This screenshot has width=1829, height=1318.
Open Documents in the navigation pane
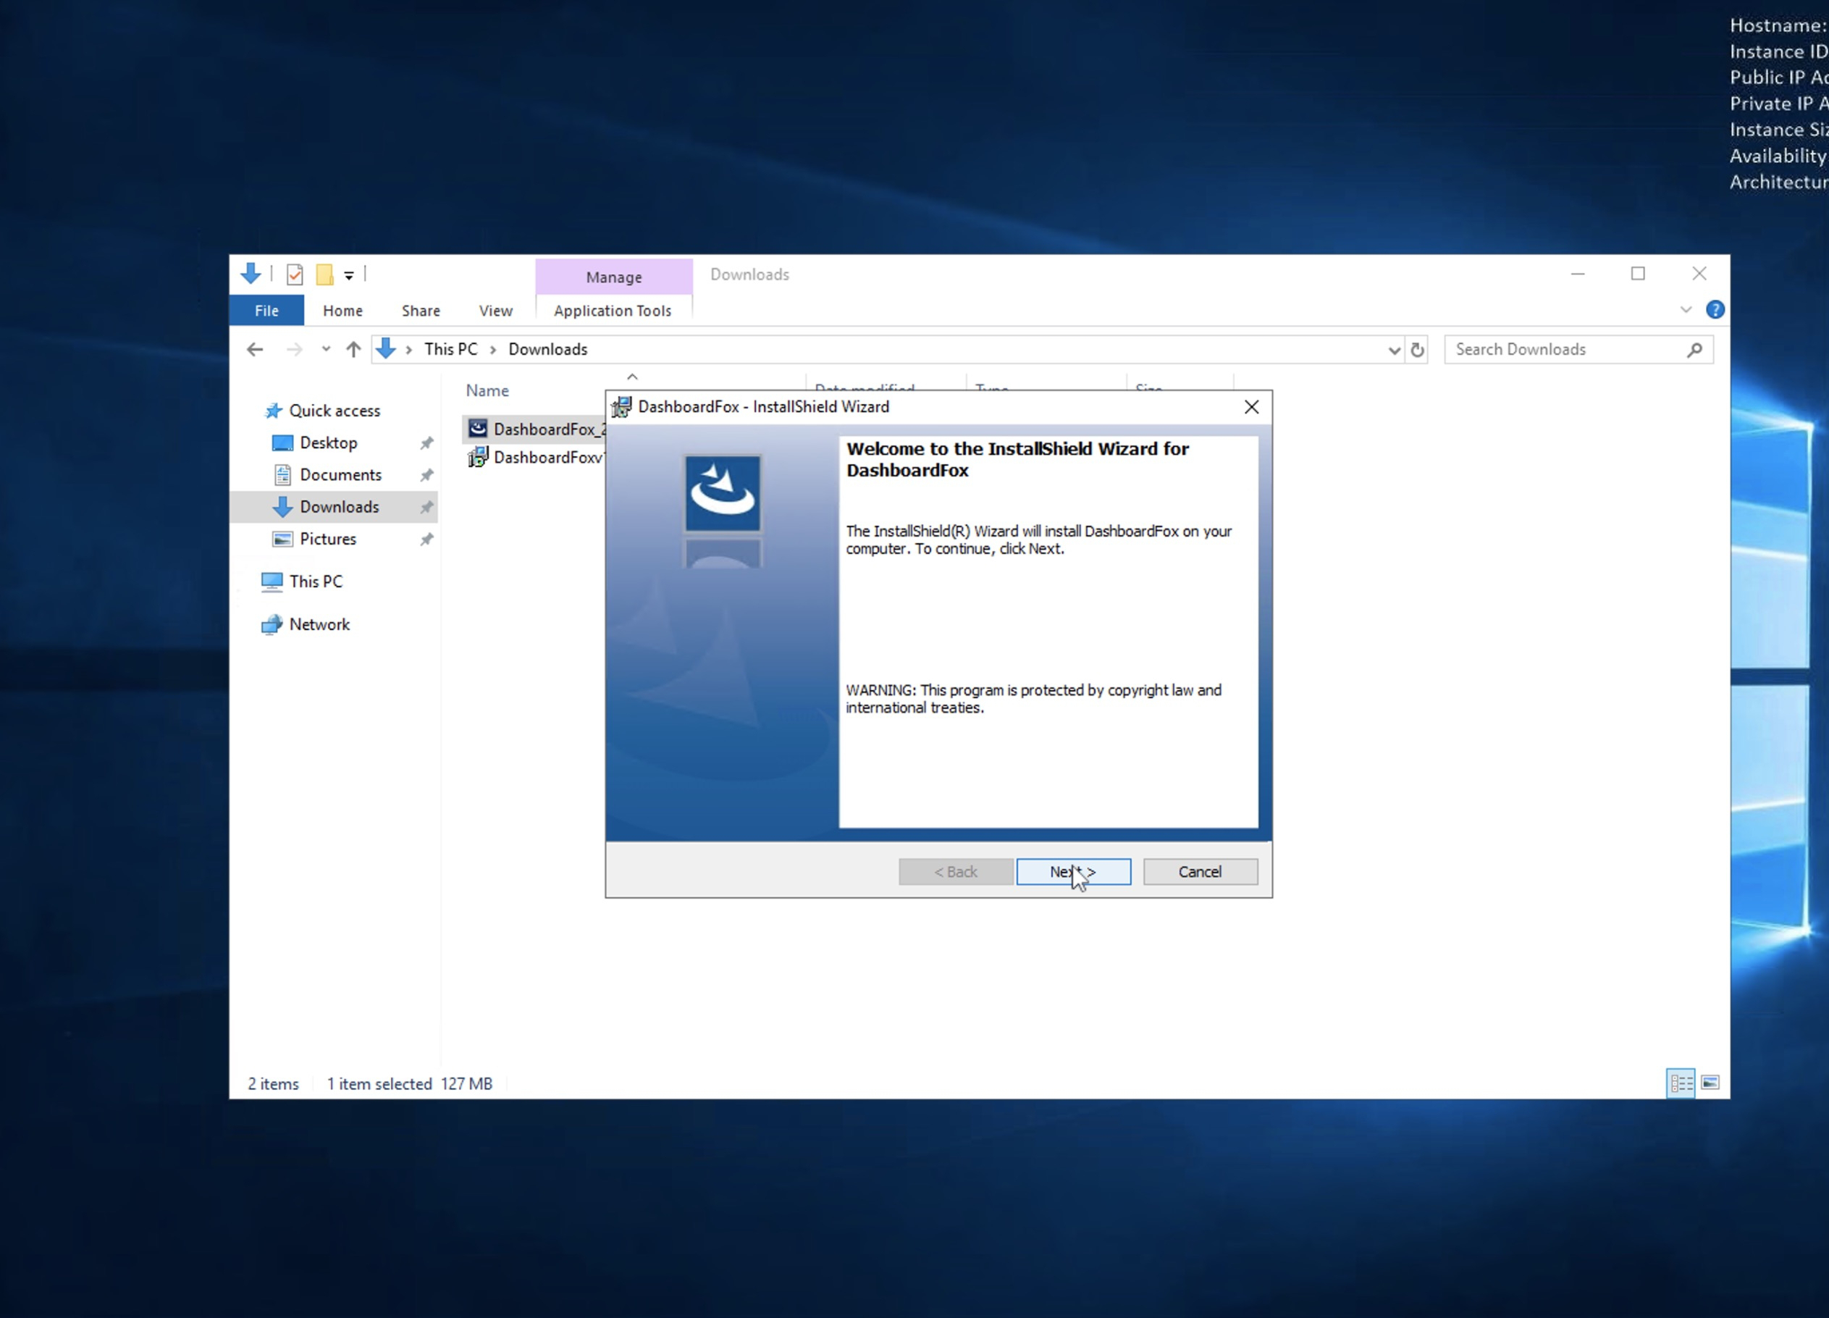[x=340, y=475]
